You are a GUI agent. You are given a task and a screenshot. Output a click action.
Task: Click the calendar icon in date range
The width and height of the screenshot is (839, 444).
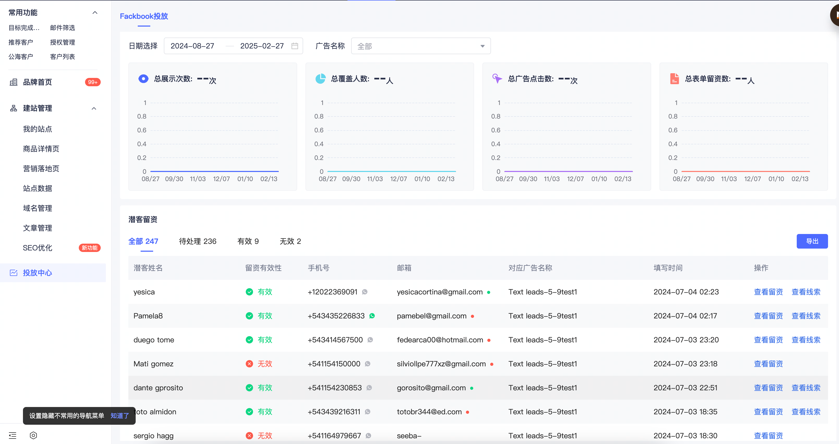pyautogui.click(x=295, y=46)
